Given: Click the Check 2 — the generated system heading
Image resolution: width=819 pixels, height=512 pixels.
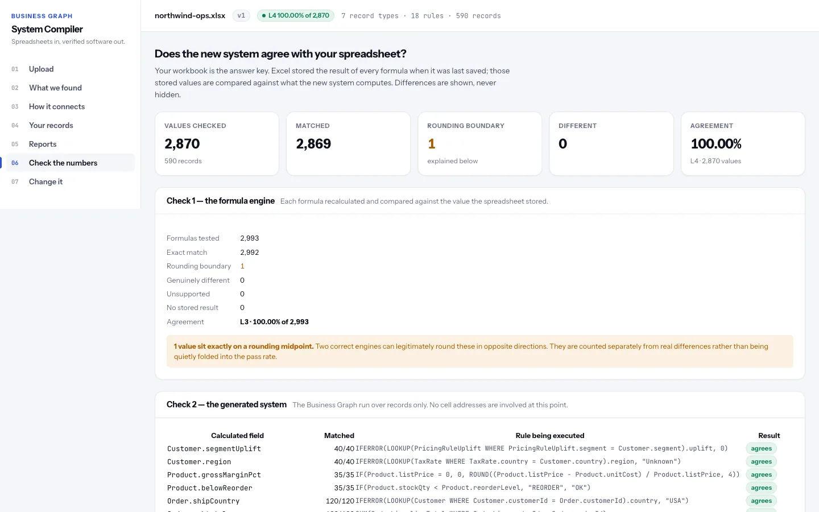Looking at the screenshot, I should (226, 404).
